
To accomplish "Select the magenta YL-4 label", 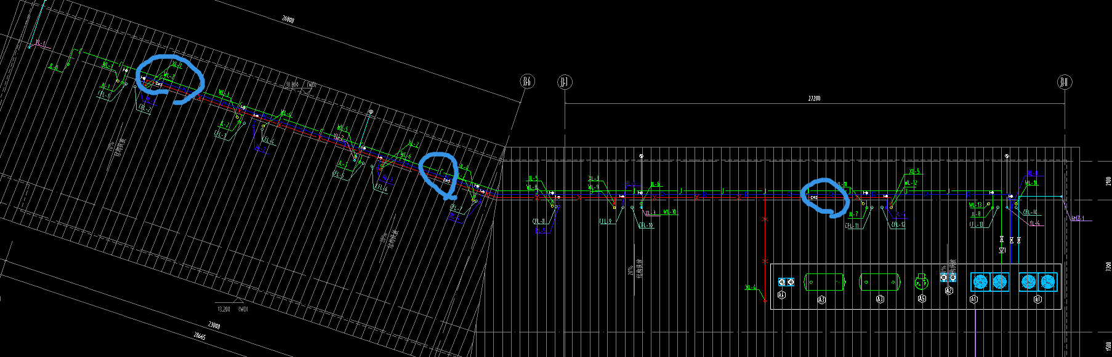I will click(1034, 223).
